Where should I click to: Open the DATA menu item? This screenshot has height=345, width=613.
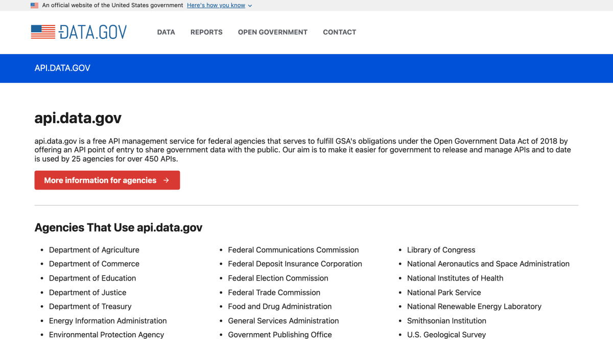pyautogui.click(x=166, y=32)
